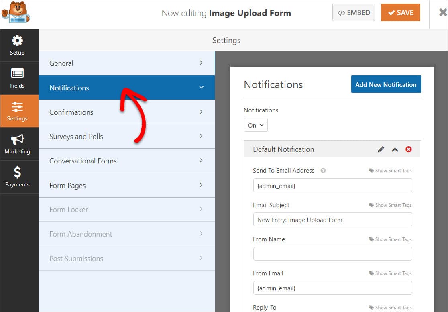The image size is (448, 312).
Task: Expand chevron on Conversational Forms row
Action: point(201,160)
